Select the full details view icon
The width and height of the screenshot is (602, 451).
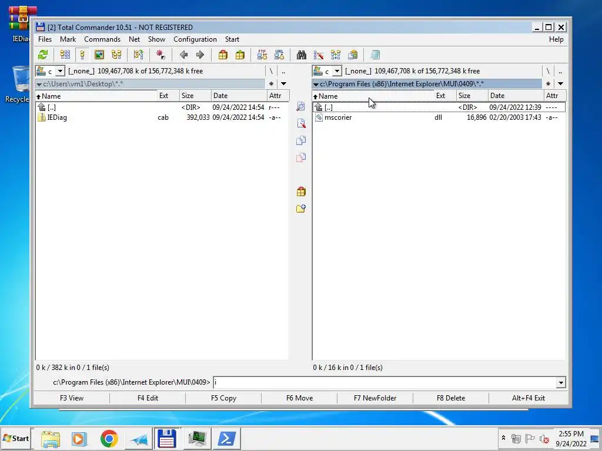(82, 55)
